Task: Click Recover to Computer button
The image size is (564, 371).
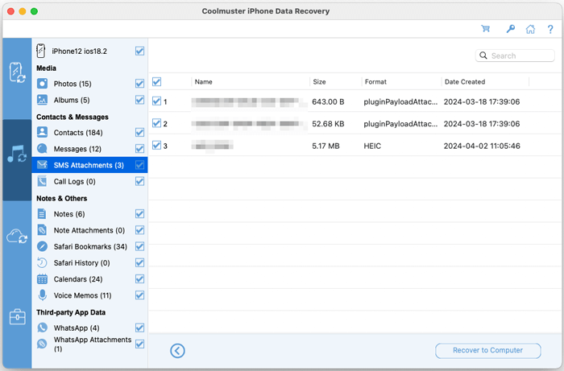Action: pyautogui.click(x=487, y=351)
